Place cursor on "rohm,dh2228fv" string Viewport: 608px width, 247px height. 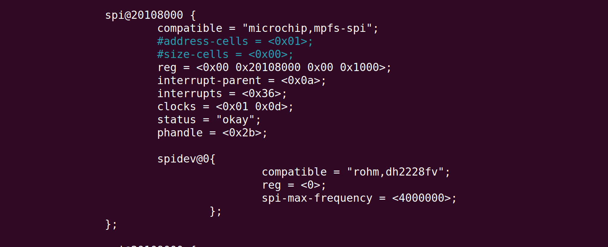pyautogui.click(x=395, y=172)
